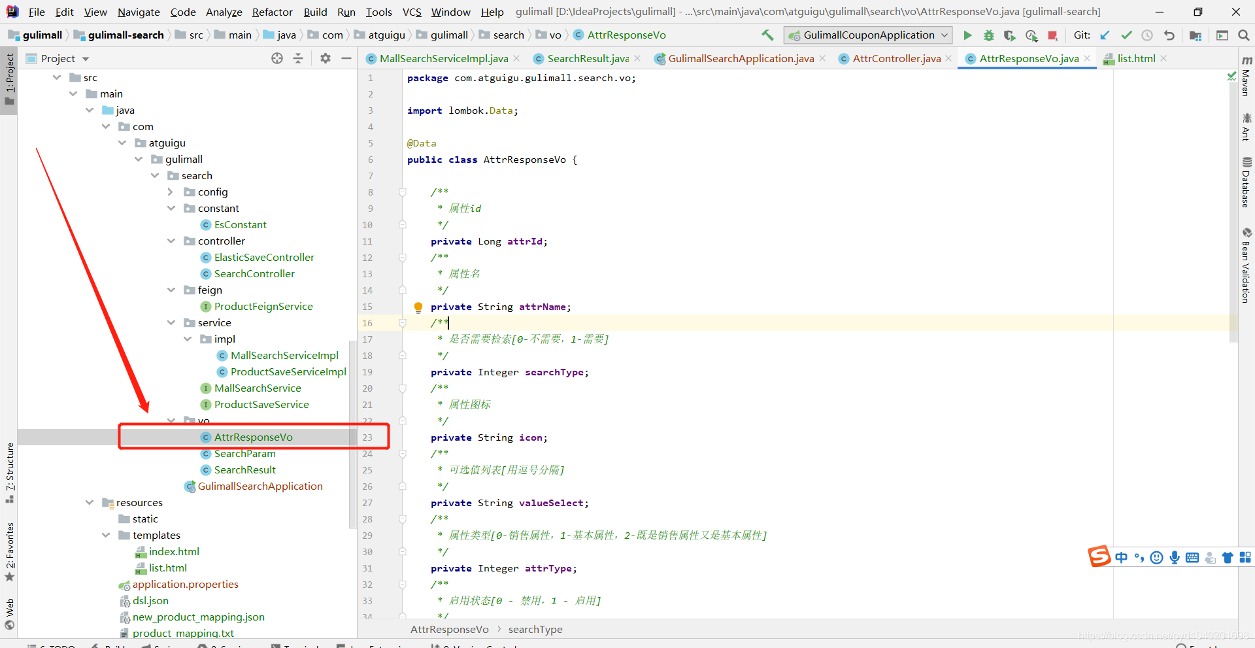
Task: Stop the running process with the red square
Action: (1052, 35)
